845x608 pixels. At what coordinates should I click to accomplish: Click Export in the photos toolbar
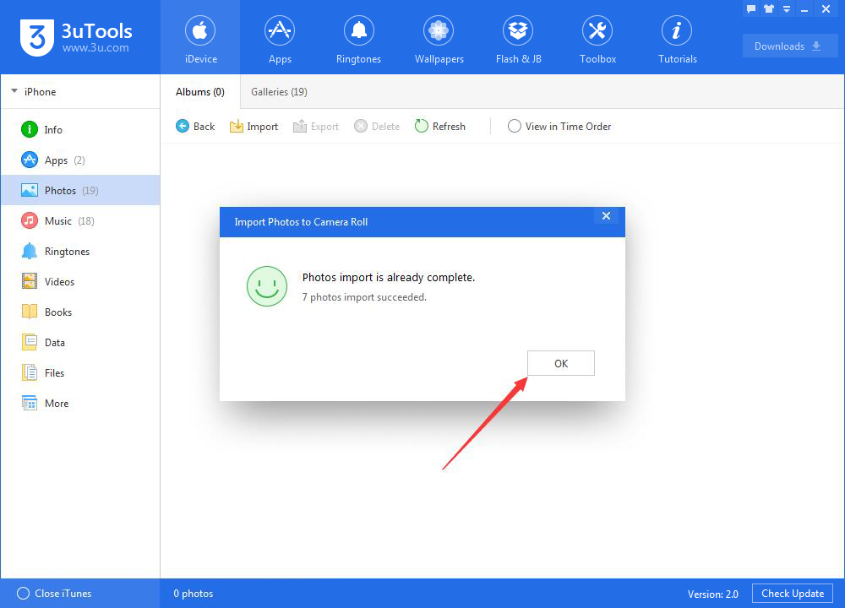coord(316,126)
